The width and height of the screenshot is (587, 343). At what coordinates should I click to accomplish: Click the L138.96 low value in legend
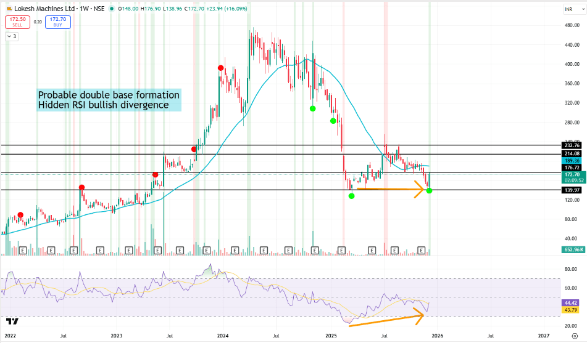pyautogui.click(x=173, y=9)
